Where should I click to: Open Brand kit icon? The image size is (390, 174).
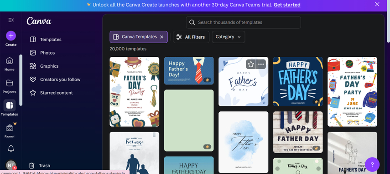coord(10,128)
